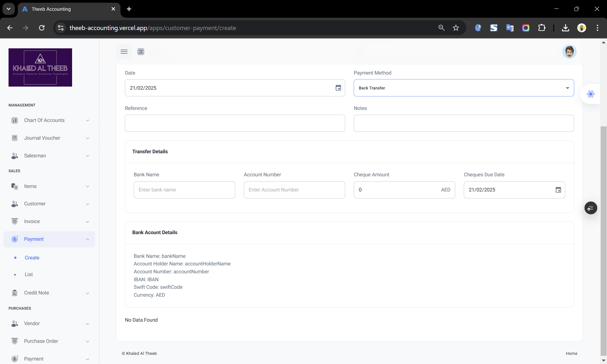607x364 pixels.
Task: Click the Chart Of Accounts sidebar icon
Action: [15, 120]
